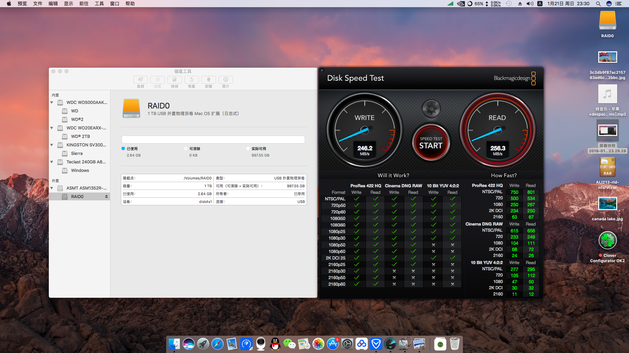This screenshot has width=629, height=353.
Task: Open Time Machine icon in menu bar
Action: coord(509,4)
